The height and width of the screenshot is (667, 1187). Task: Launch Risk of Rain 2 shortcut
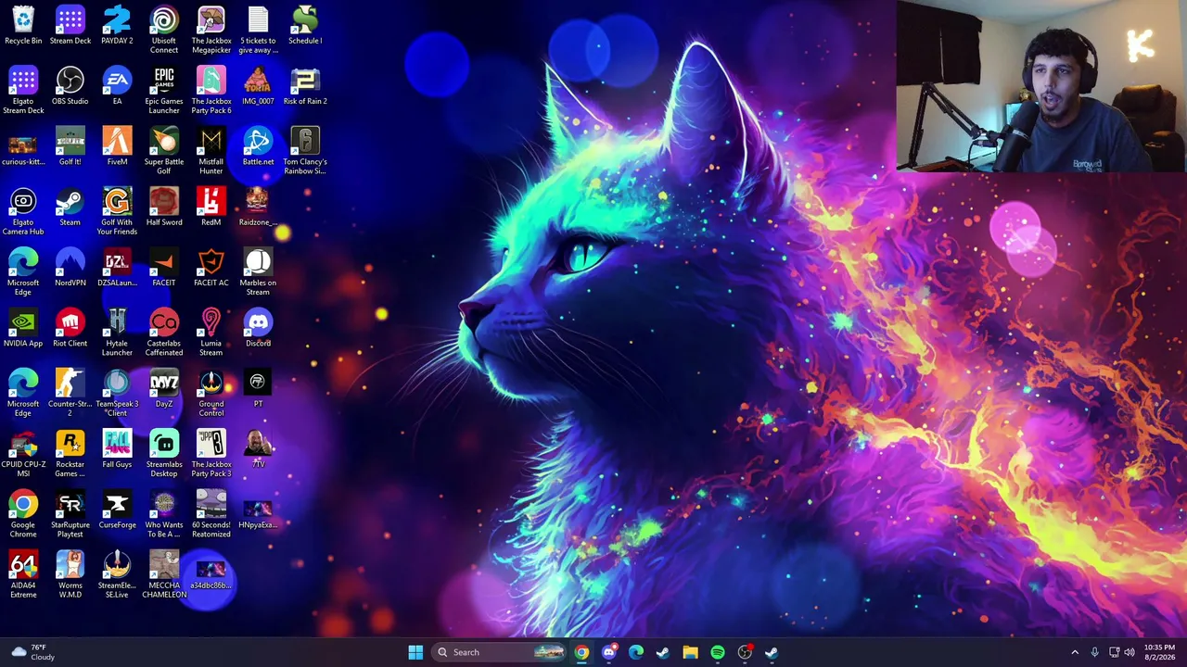click(x=305, y=86)
